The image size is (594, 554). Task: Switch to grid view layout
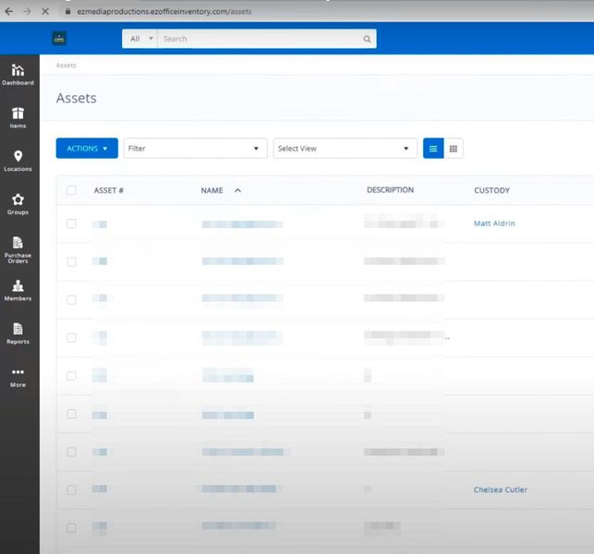point(453,149)
